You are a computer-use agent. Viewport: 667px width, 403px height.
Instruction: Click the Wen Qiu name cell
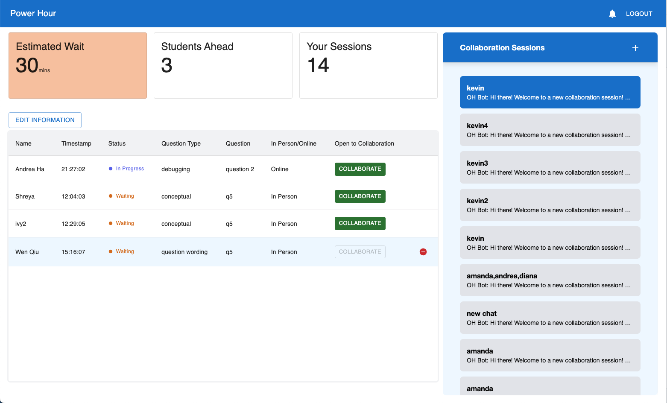[x=27, y=252]
